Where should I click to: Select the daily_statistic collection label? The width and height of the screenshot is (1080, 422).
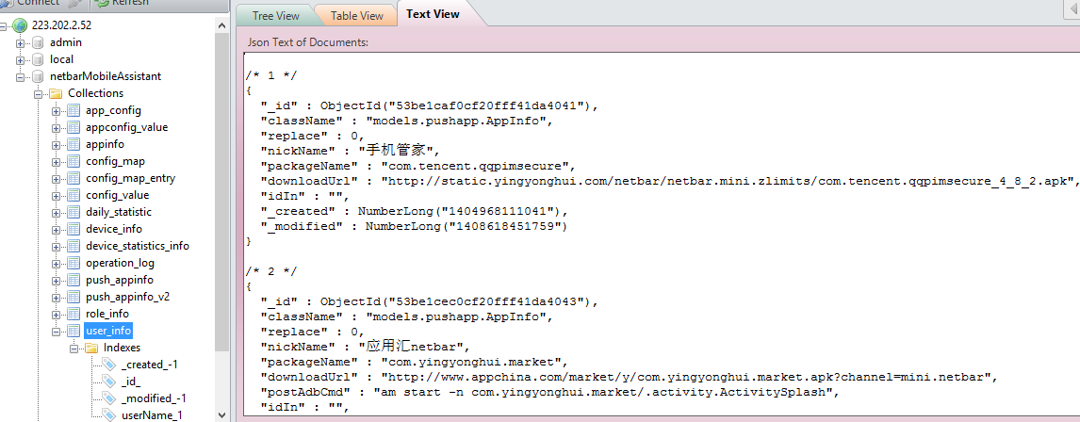pyautogui.click(x=119, y=212)
